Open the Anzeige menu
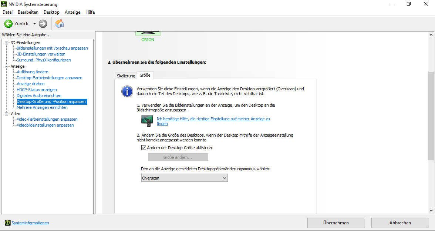Viewport: 435px width, 231px height. point(72,12)
